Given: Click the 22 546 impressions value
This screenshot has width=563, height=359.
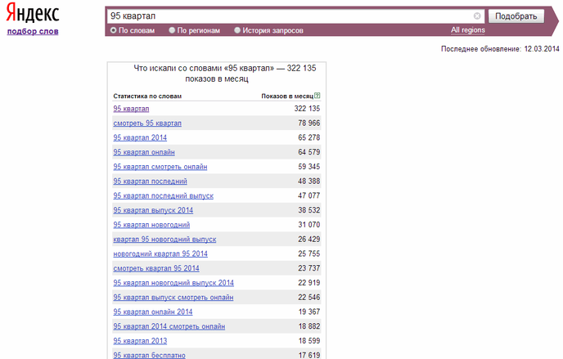Looking at the screenshot, I should click(309, 298).
